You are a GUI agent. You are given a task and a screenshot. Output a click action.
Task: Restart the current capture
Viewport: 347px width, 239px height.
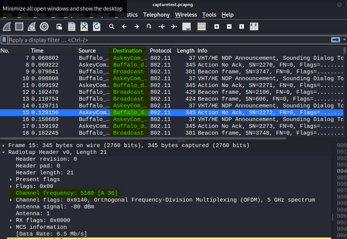(32, 26)
